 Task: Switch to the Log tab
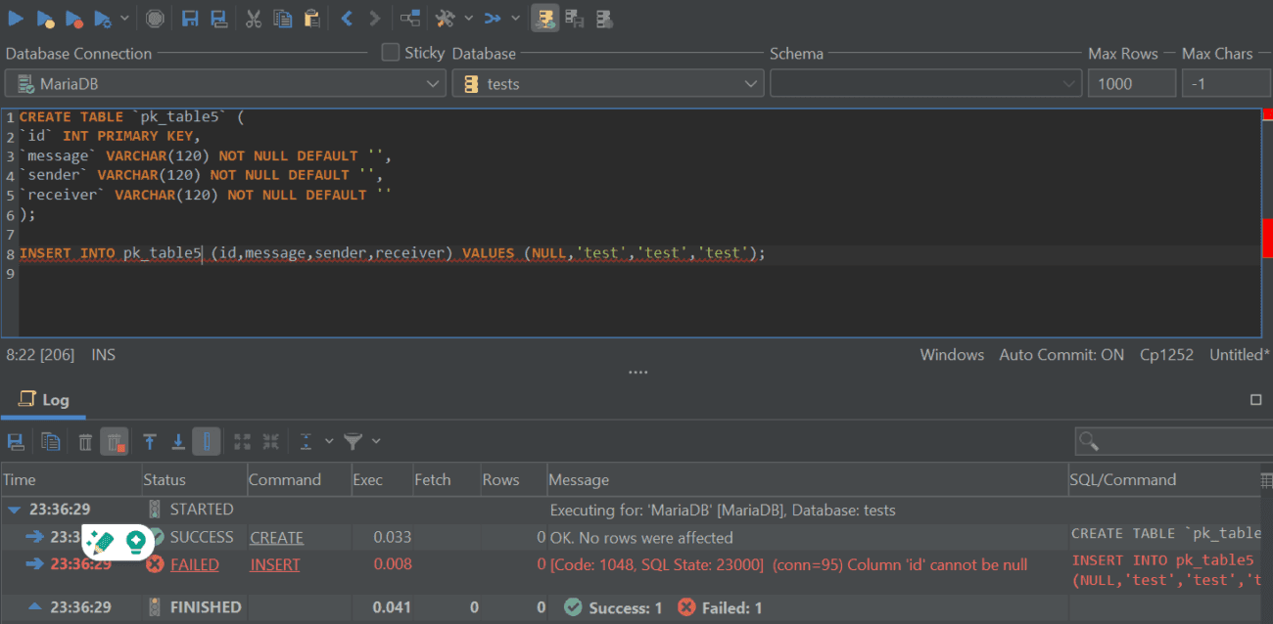[43, 399]
